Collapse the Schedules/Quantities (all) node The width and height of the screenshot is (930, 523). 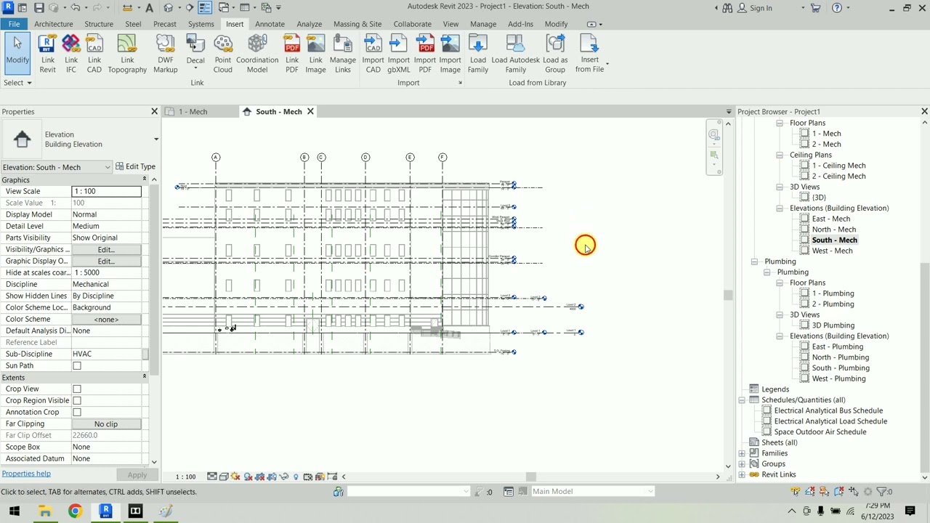point(742,400)
